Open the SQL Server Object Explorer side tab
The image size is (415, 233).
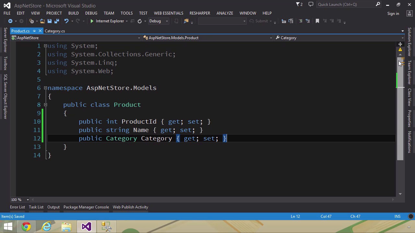click(5, 96)
